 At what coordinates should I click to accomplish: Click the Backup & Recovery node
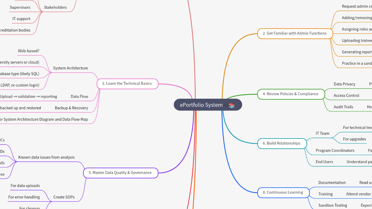(71, 108)
